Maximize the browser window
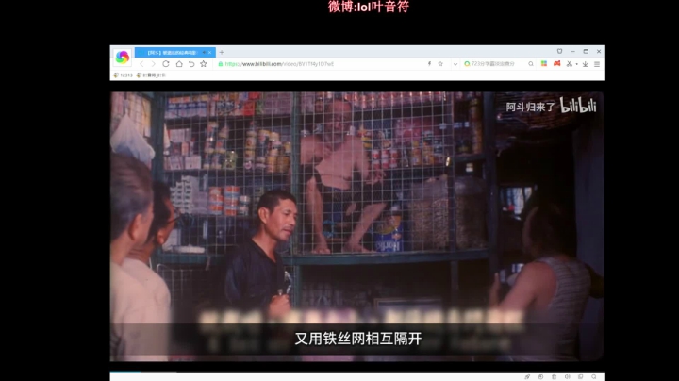This screenshot has width=679, height=381. pos(586,51)
